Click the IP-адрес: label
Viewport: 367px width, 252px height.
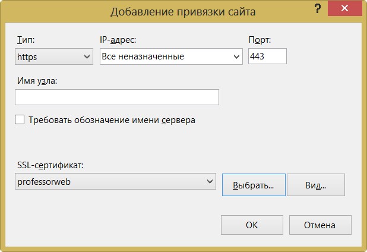(118, 40)
